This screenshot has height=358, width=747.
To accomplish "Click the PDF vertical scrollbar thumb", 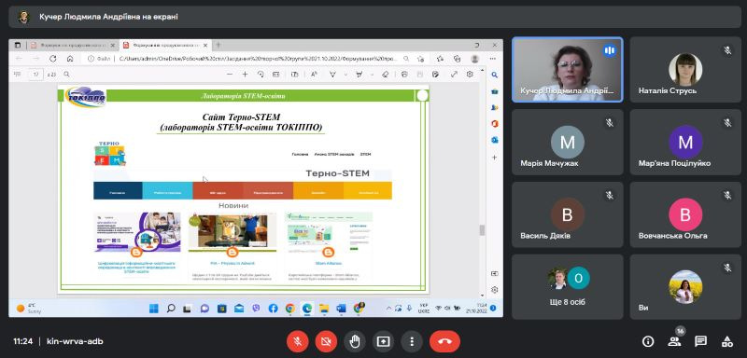I will coord(482,230).
